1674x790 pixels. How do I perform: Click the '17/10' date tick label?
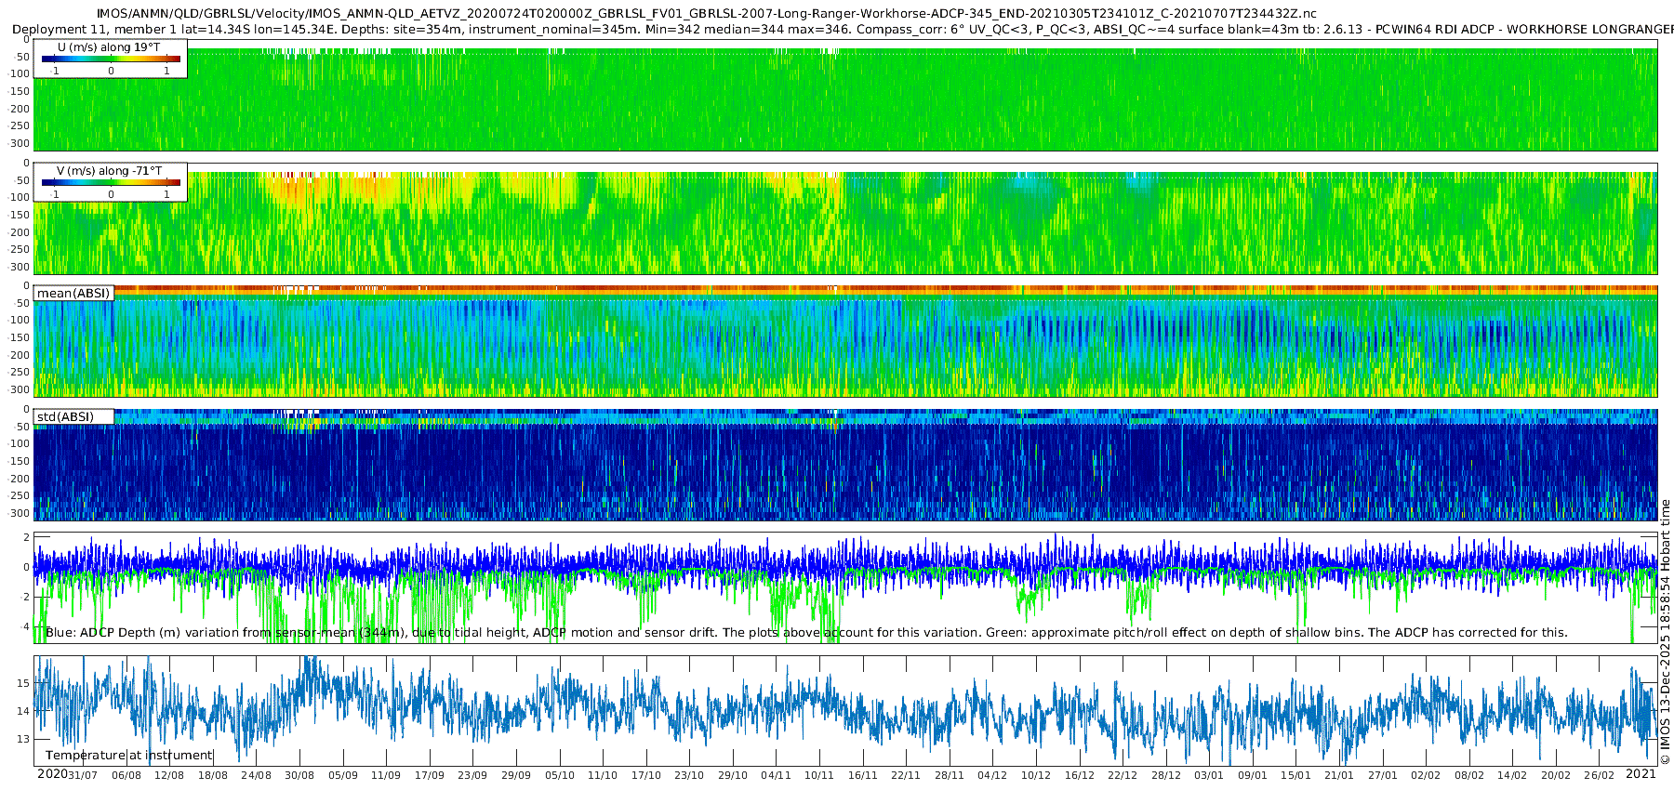tap(646, 775)
